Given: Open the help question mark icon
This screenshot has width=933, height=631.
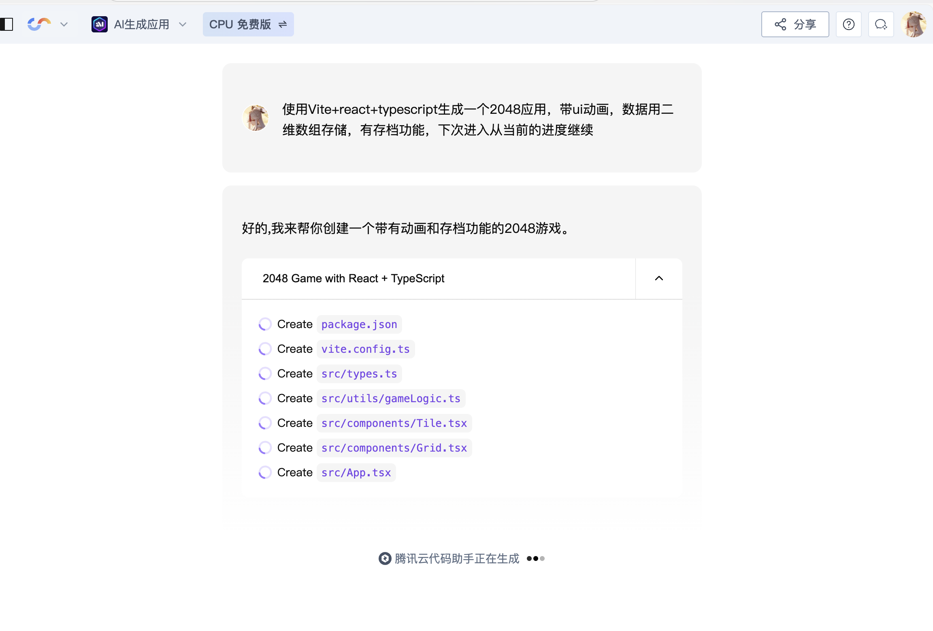Looking at the screenshot, I should point(848,24).
